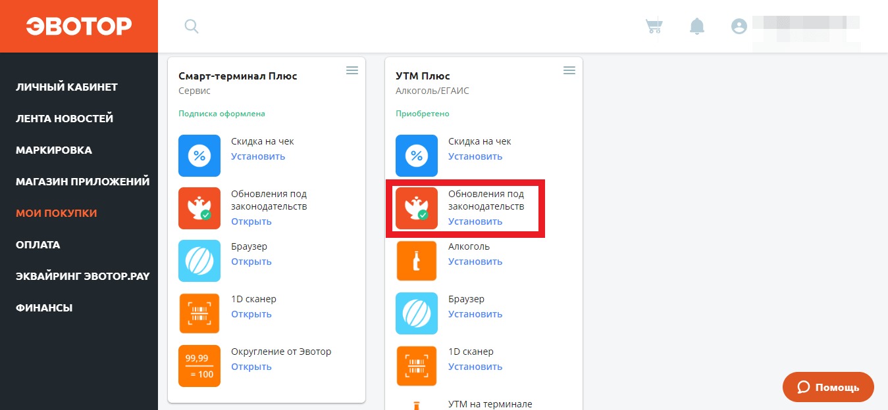Click Округление от Эвотор 99,99 icon
Image resolution: width=888 pixels, height=410 pixels.
(x=199, y=366)
